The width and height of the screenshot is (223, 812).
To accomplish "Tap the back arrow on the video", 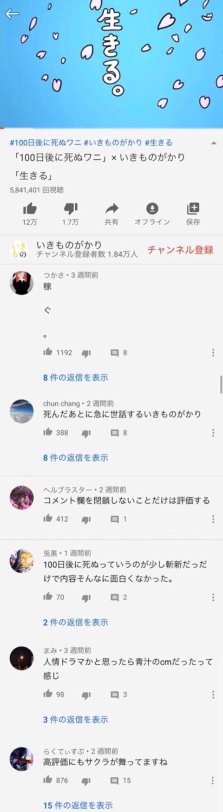I will [x=12, y=14].
